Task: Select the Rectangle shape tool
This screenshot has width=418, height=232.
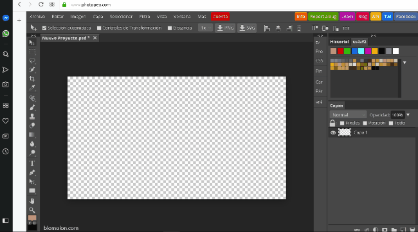Action: click(x=32, y=191)
